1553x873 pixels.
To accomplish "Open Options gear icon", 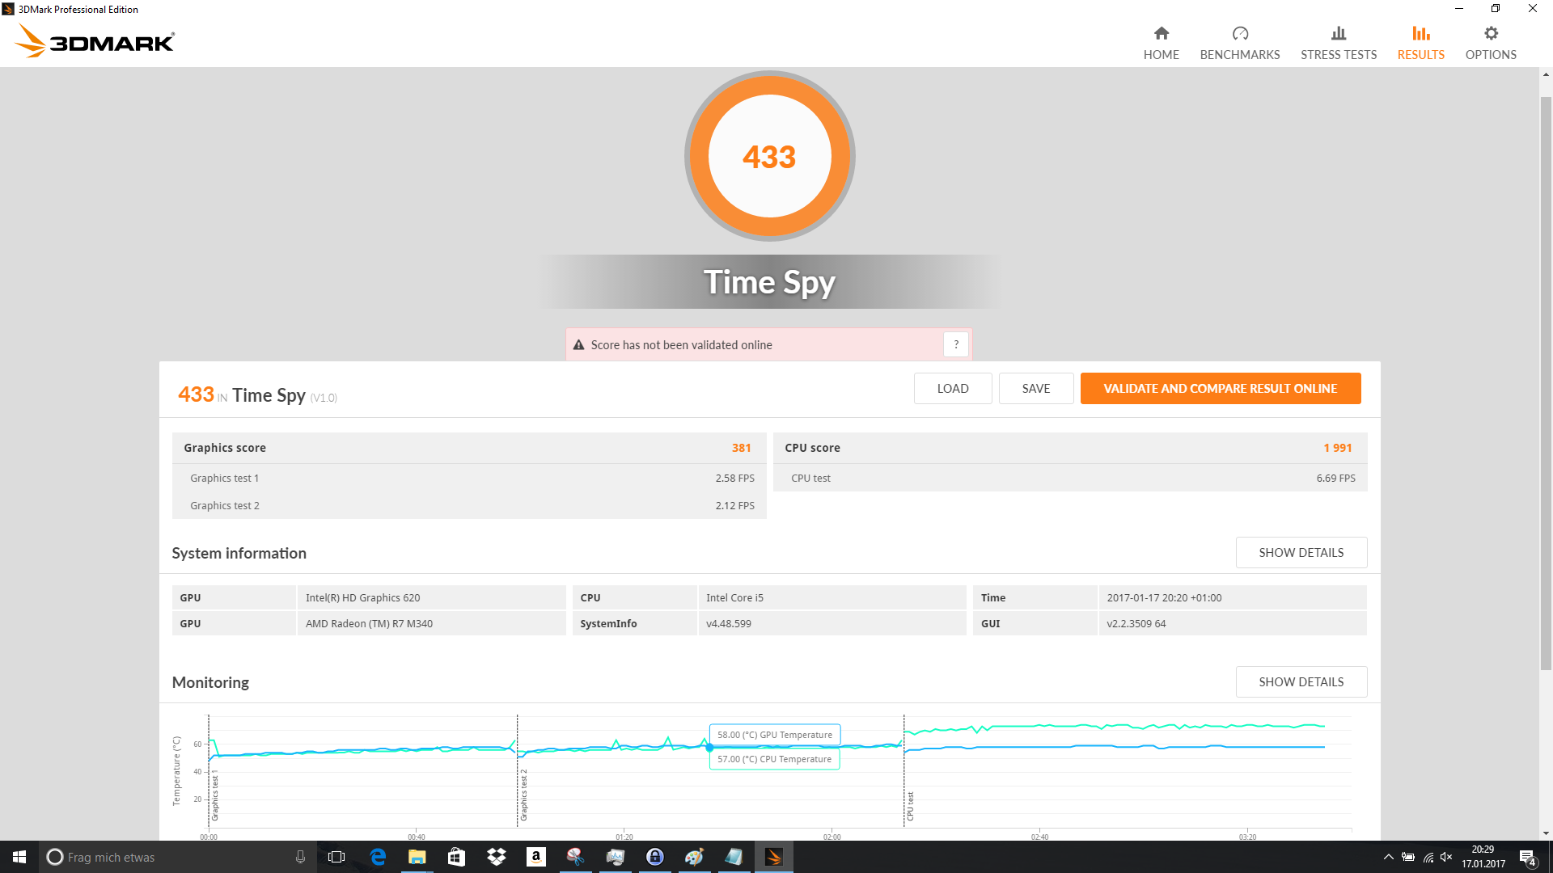I will click(x=1490, y=33).
